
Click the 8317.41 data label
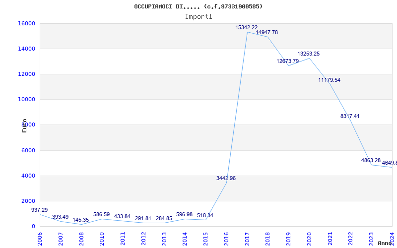coord(350,116)
